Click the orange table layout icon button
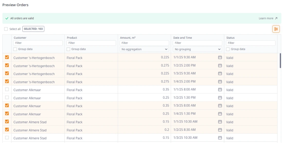The image size is (283, 144). click(276, 29)
